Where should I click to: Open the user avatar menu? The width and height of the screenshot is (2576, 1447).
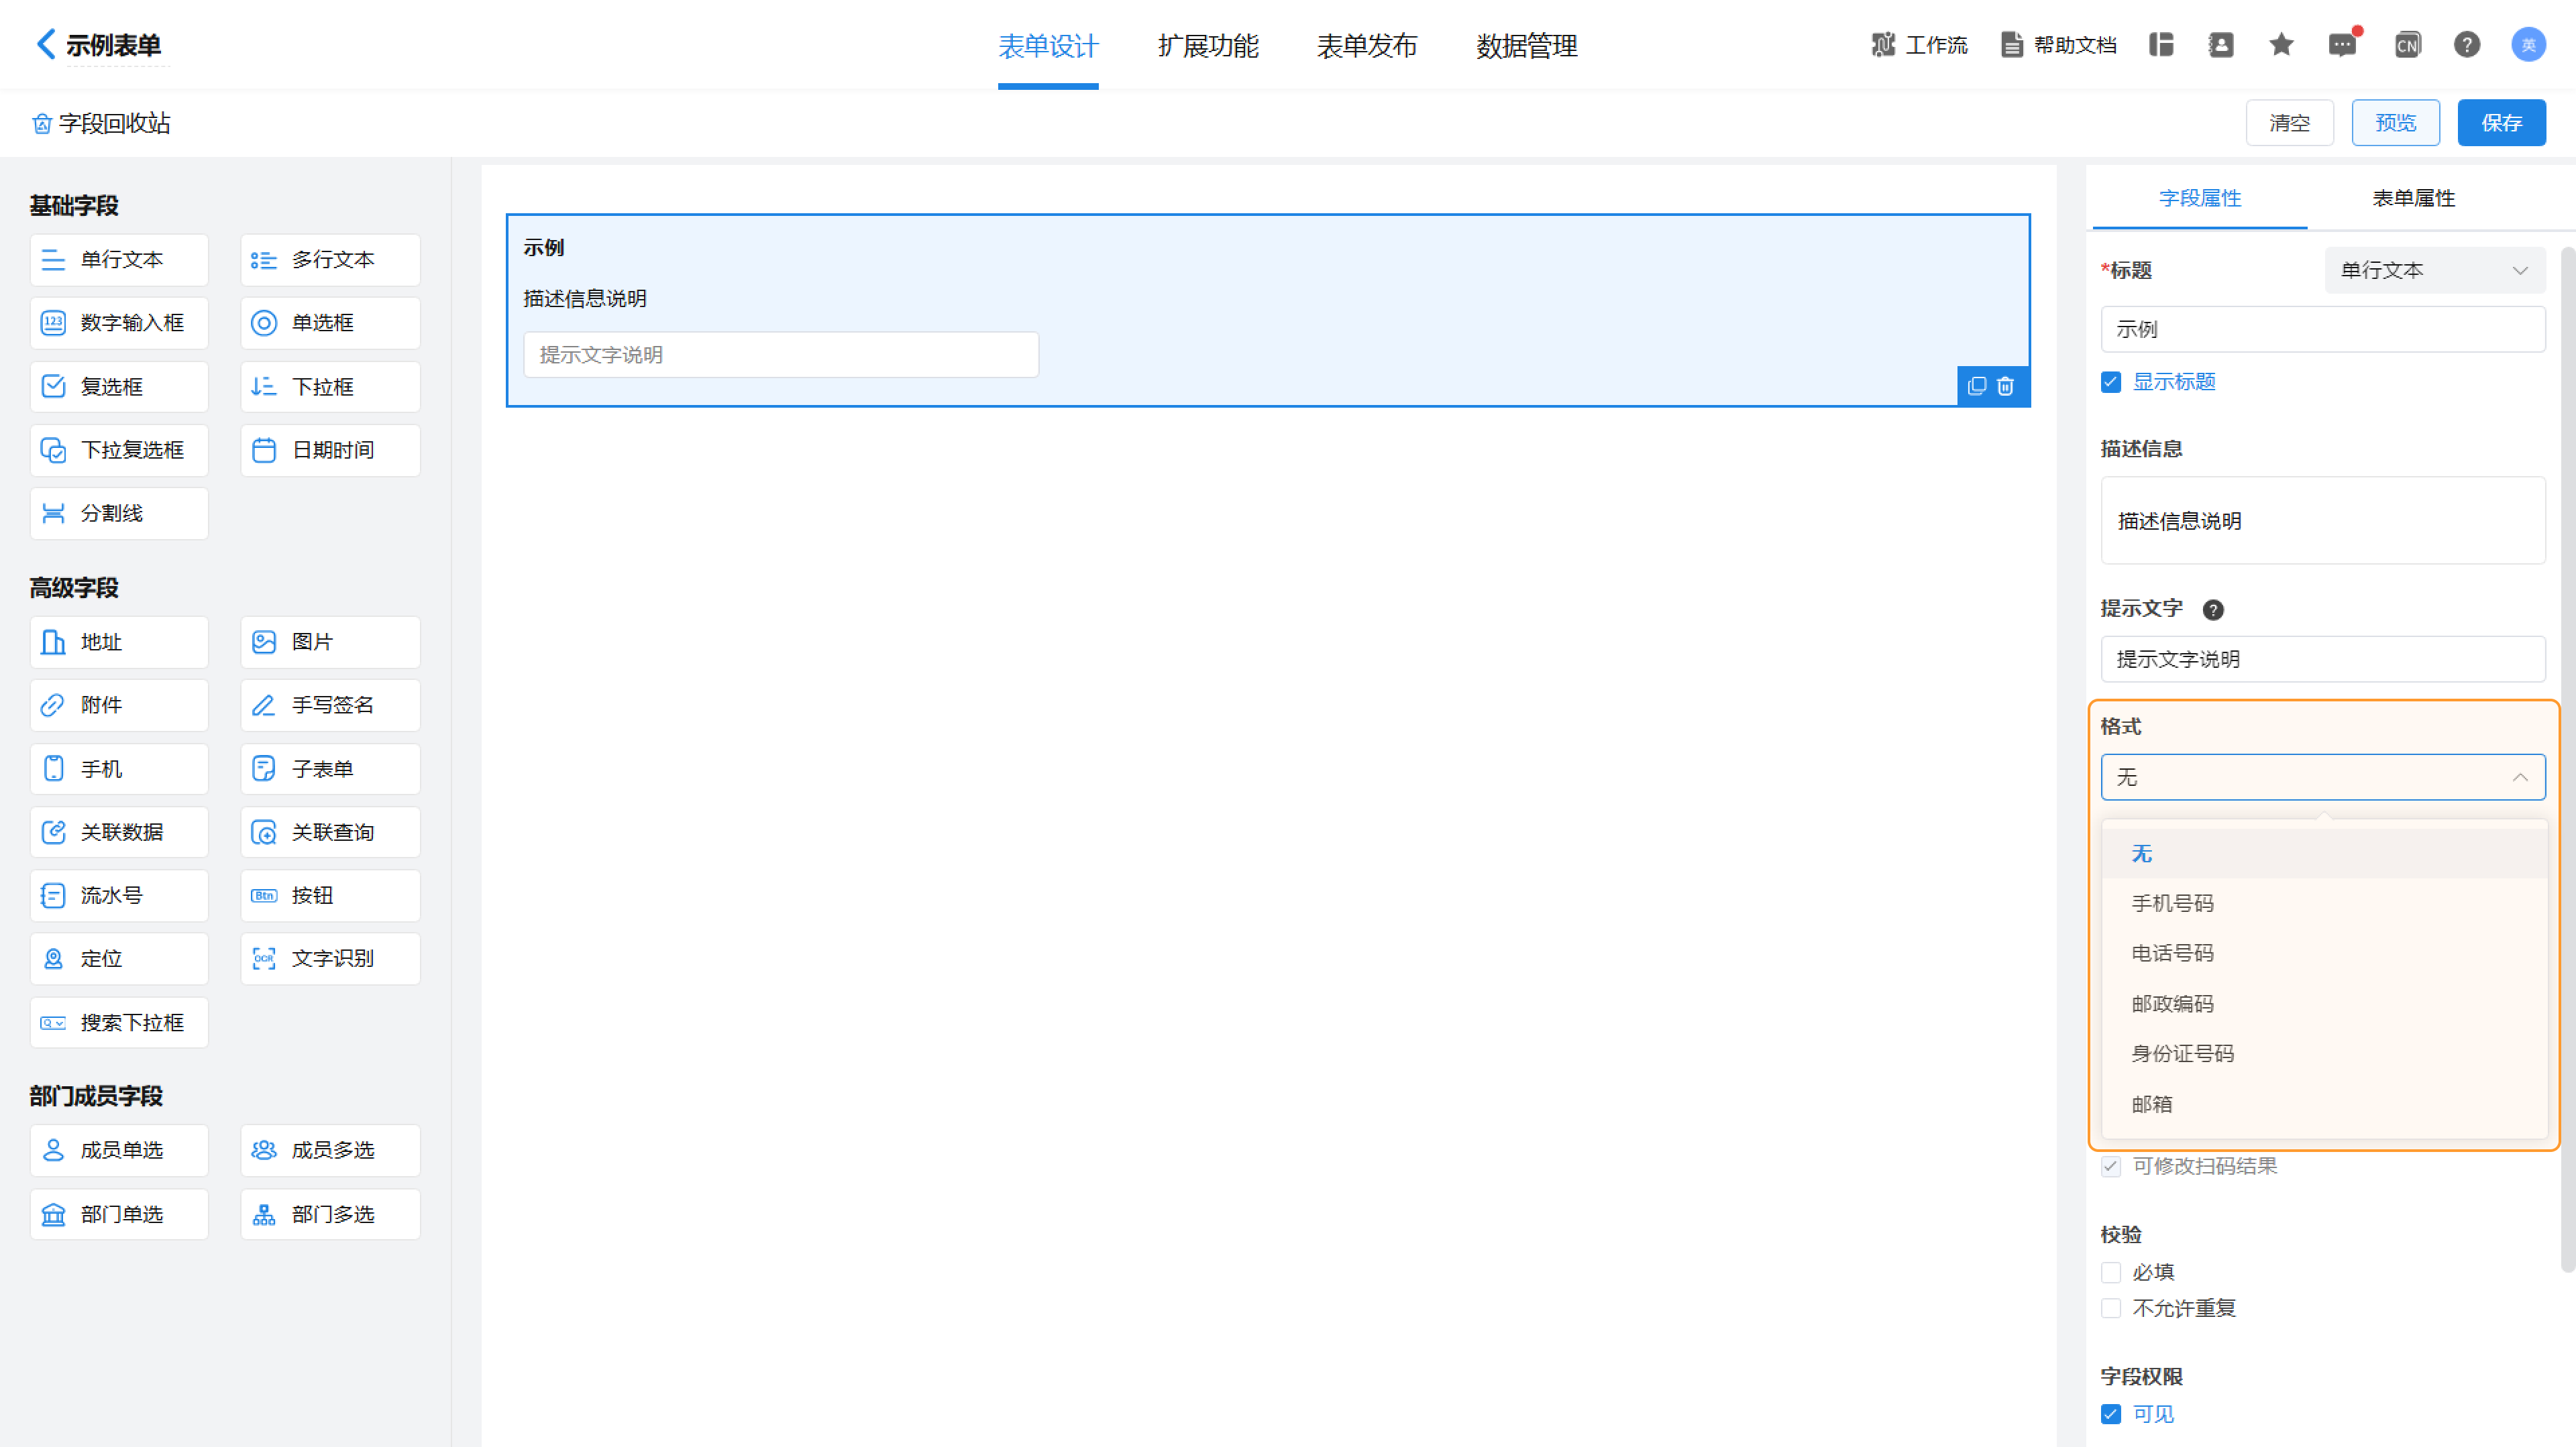pyautogui.click(x=2528, y=45)
